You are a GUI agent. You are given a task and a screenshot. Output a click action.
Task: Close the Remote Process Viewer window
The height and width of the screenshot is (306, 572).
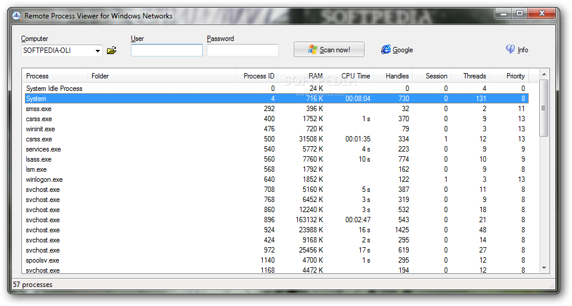[542, 14]
